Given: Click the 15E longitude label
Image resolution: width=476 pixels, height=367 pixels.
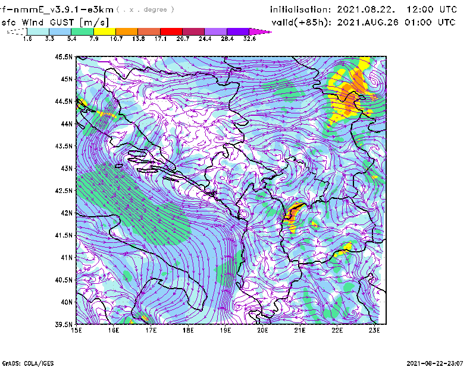Looking at the screenshot, I should [76, 330].
